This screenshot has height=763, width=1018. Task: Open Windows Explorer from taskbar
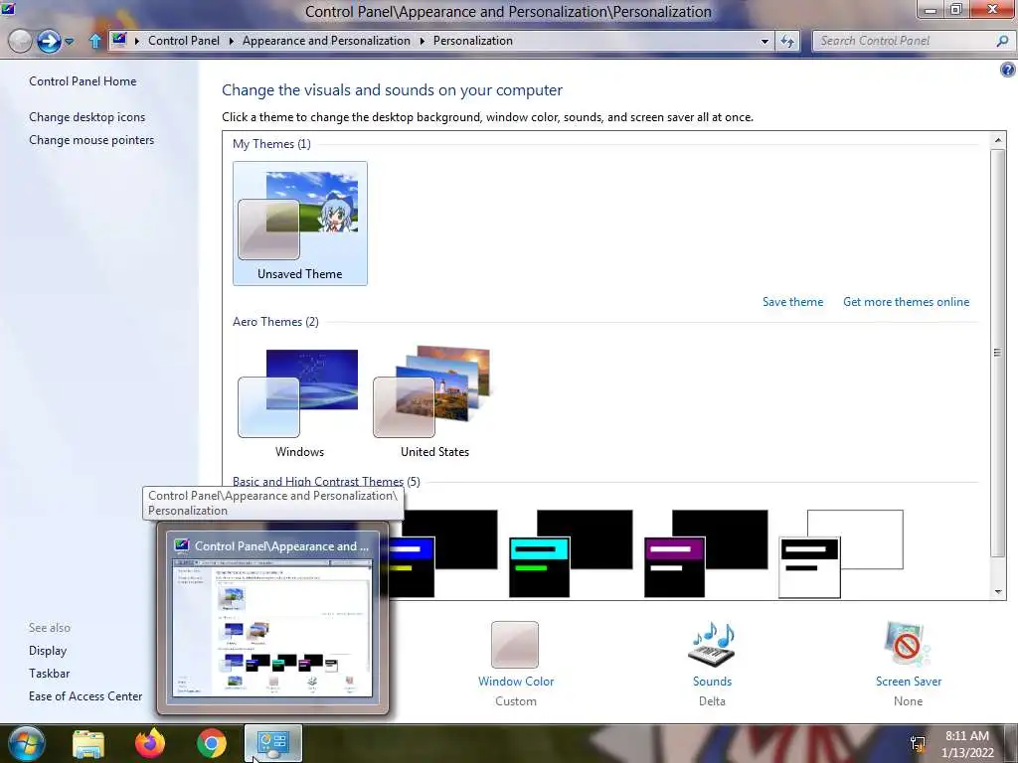tap(88, 743)
